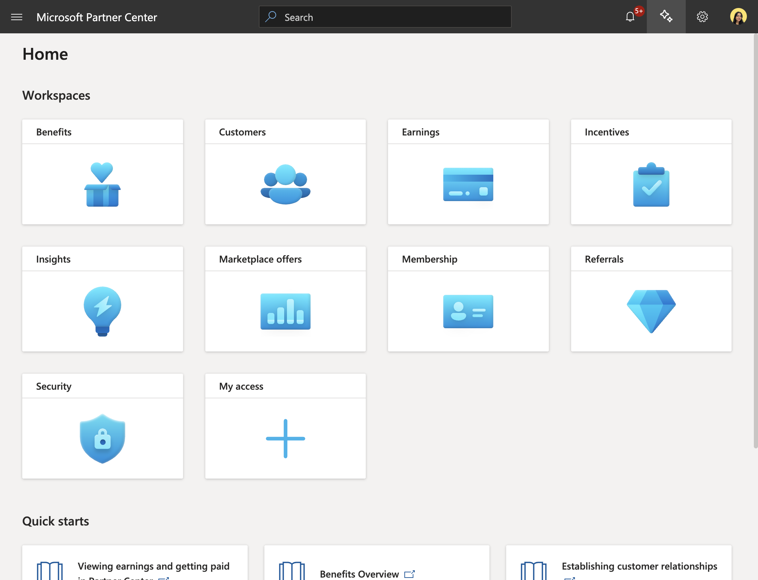
Task: Open the Earnings workspace title
Action: click(421, 132)
